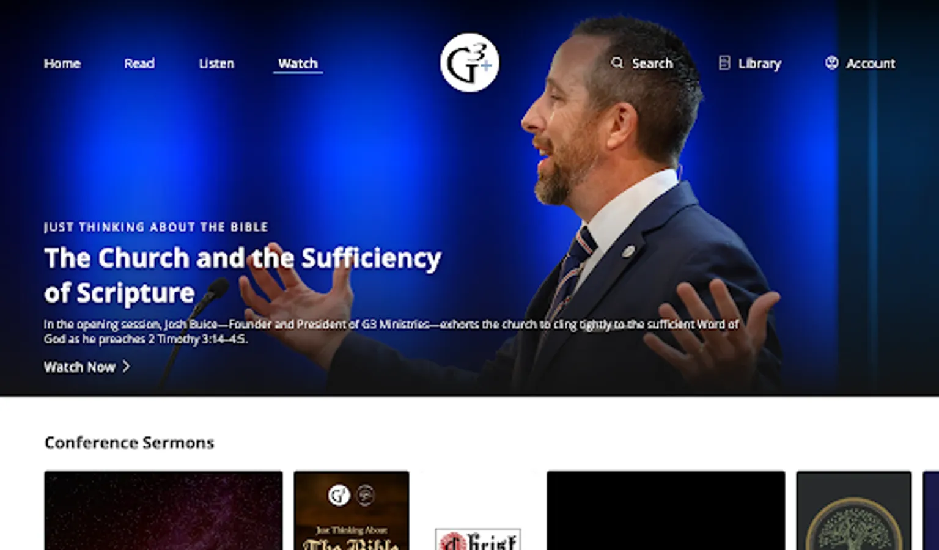Open the Listen section
Viewport: 939px width, 550px height.
(216, 64)
